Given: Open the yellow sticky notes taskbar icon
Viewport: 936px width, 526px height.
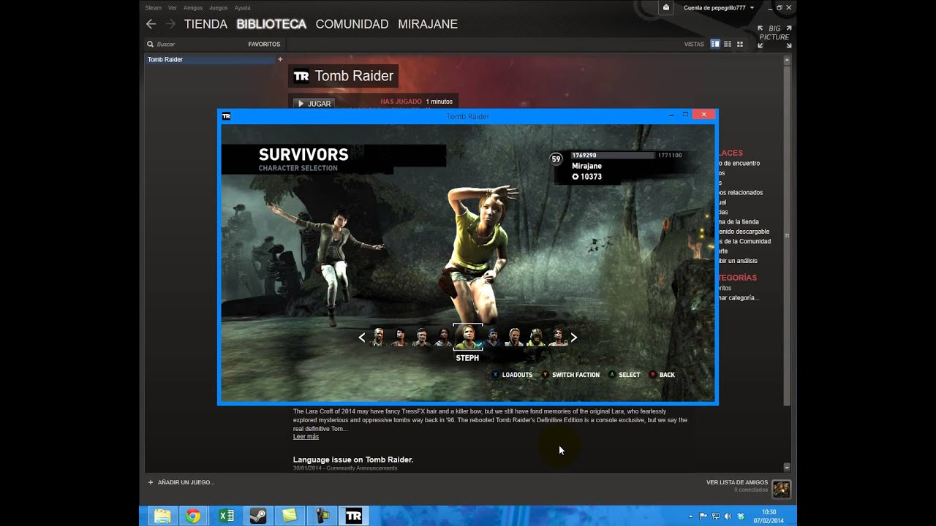Looking at the screenshot, I should click(290, 516).
